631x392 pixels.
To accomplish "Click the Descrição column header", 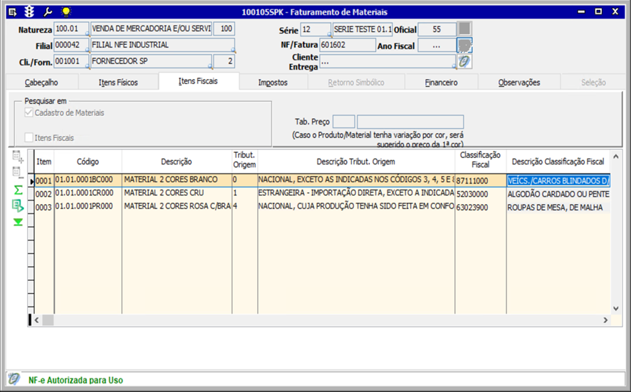I will (176, 161).
